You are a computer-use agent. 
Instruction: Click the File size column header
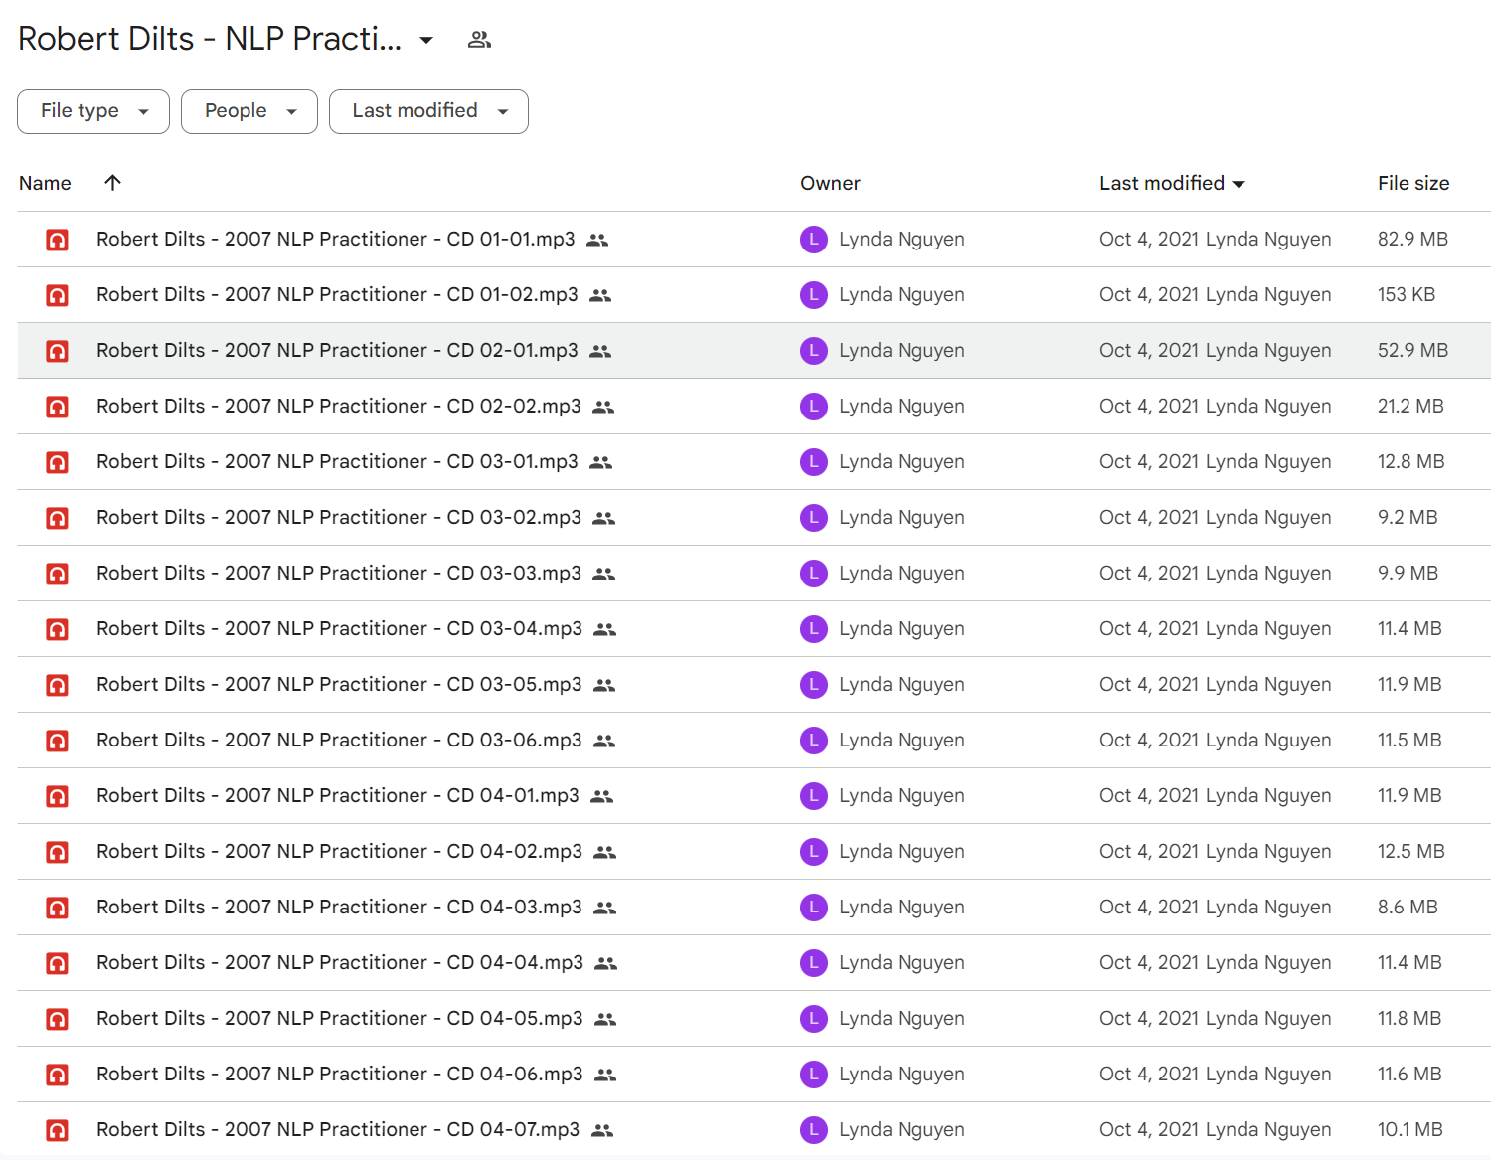(x=1413, y=183)
